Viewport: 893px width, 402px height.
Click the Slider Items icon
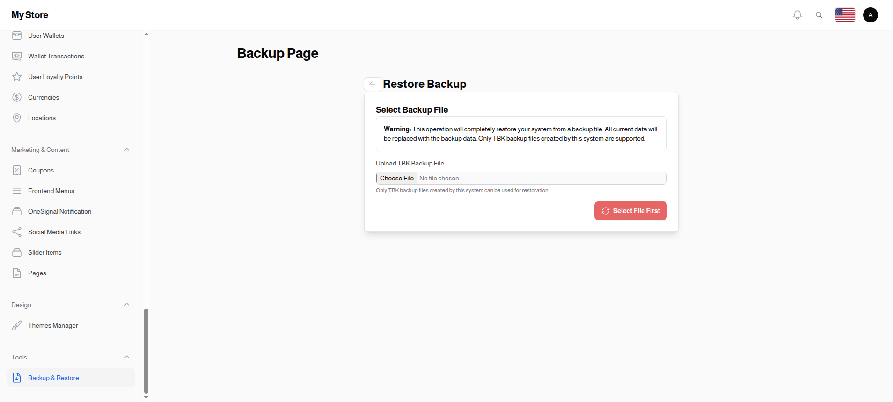17,252
